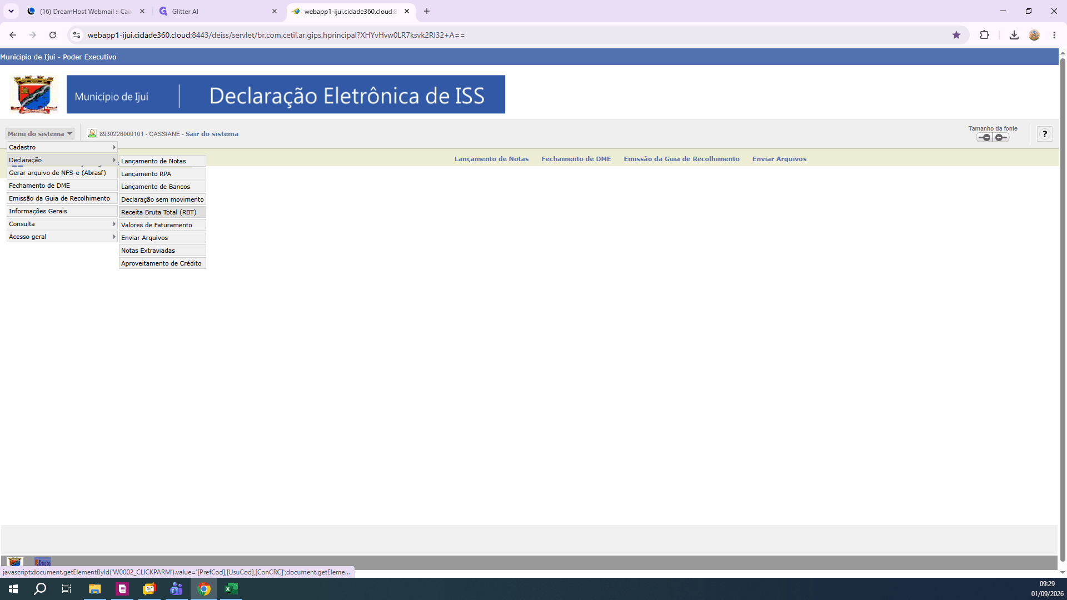The image size is (1067, 600).
Task: Reload the page
Action: pyautogui.click(x=53, y=35)
